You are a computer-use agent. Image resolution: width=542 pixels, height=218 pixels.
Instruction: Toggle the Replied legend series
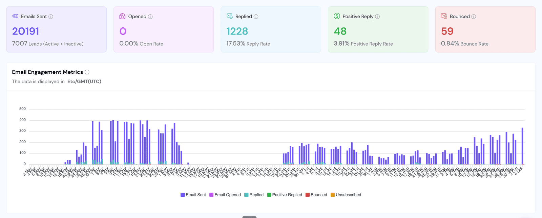pos(254,195)
